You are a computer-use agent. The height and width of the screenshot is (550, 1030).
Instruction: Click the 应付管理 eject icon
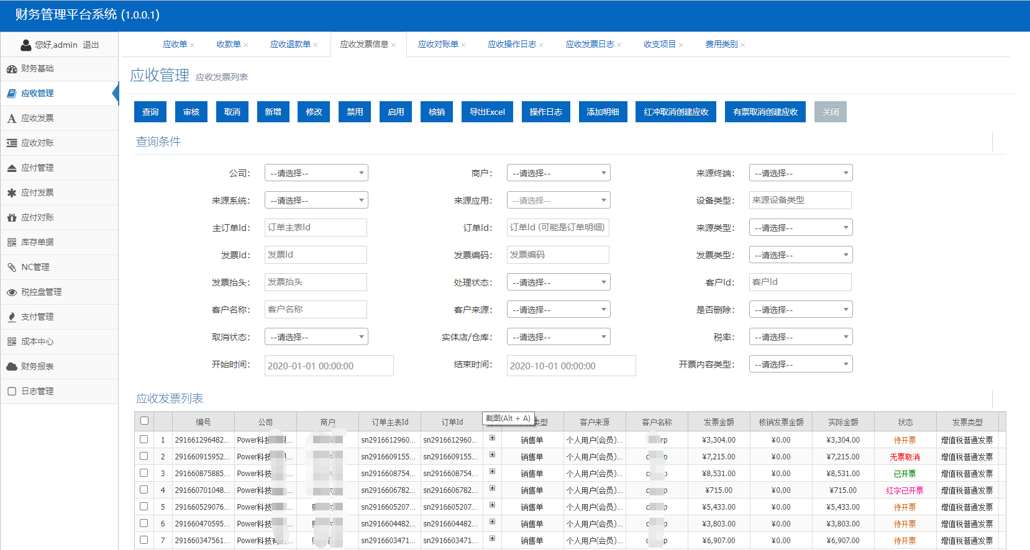click(12, 168)
